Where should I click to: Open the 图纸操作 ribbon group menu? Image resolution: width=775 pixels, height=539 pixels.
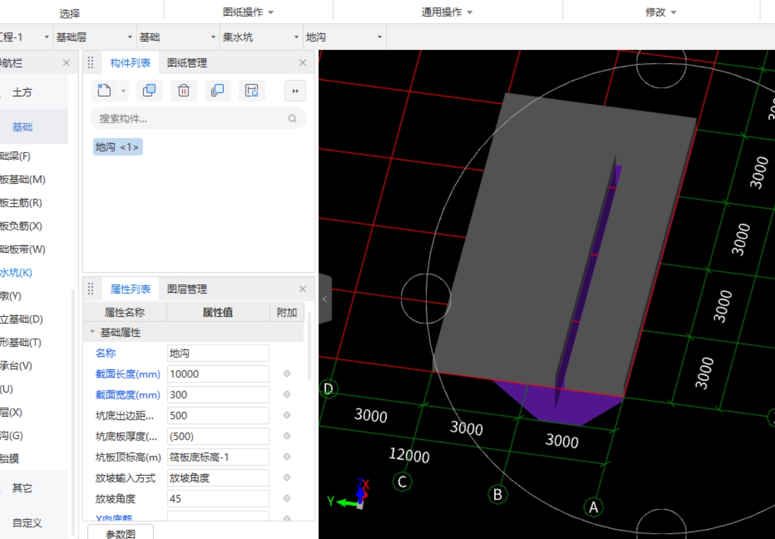[x=248, y=12]
